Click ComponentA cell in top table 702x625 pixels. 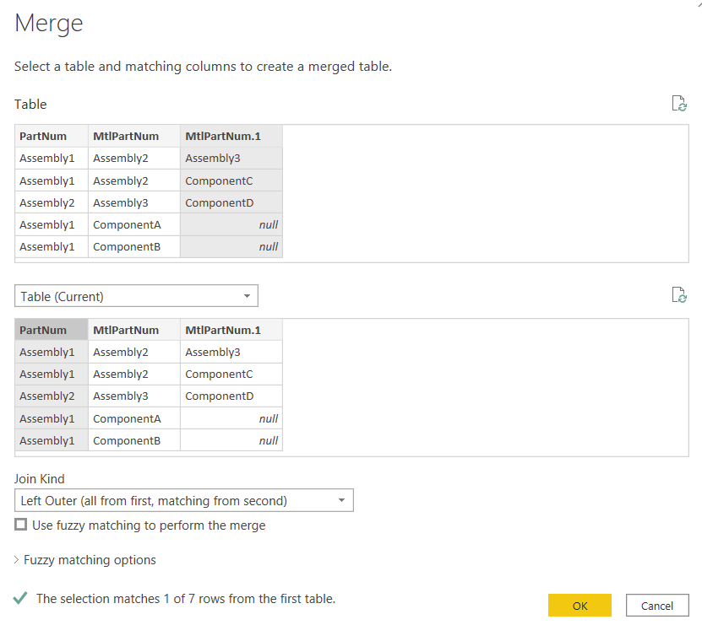[134, 224]
